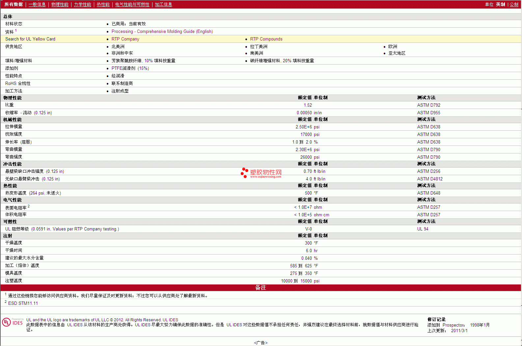Screen dimensions: 522x346
Task: Click Search for UL Yellow Card label
Action: point(30,39)
